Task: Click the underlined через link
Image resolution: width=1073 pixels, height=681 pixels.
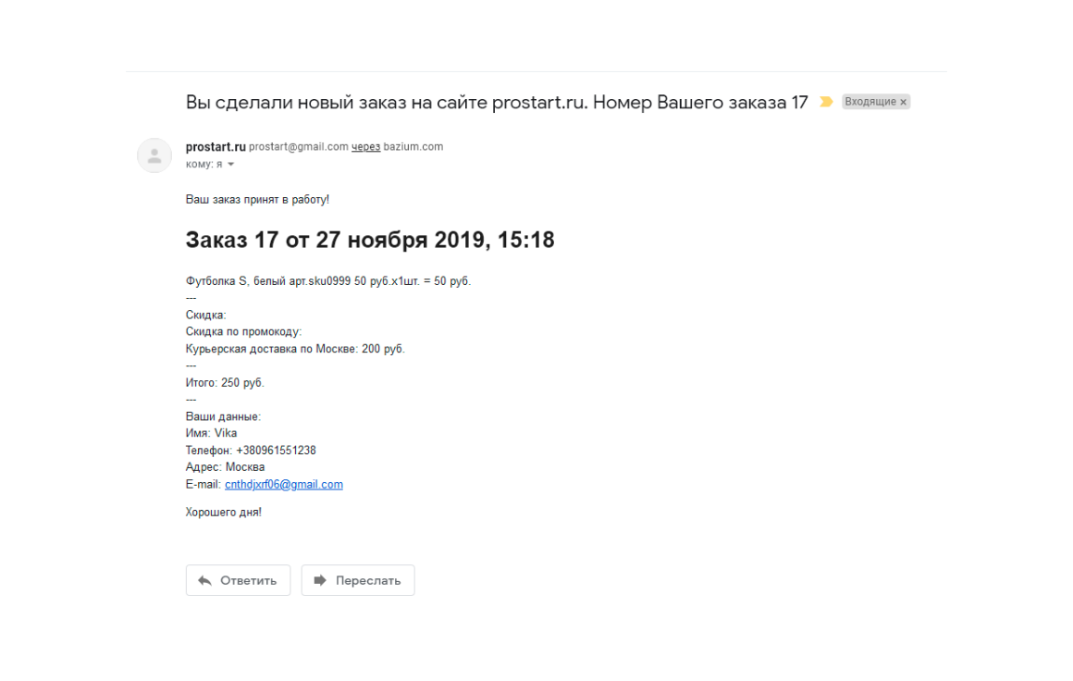Action: click(366, 146)
